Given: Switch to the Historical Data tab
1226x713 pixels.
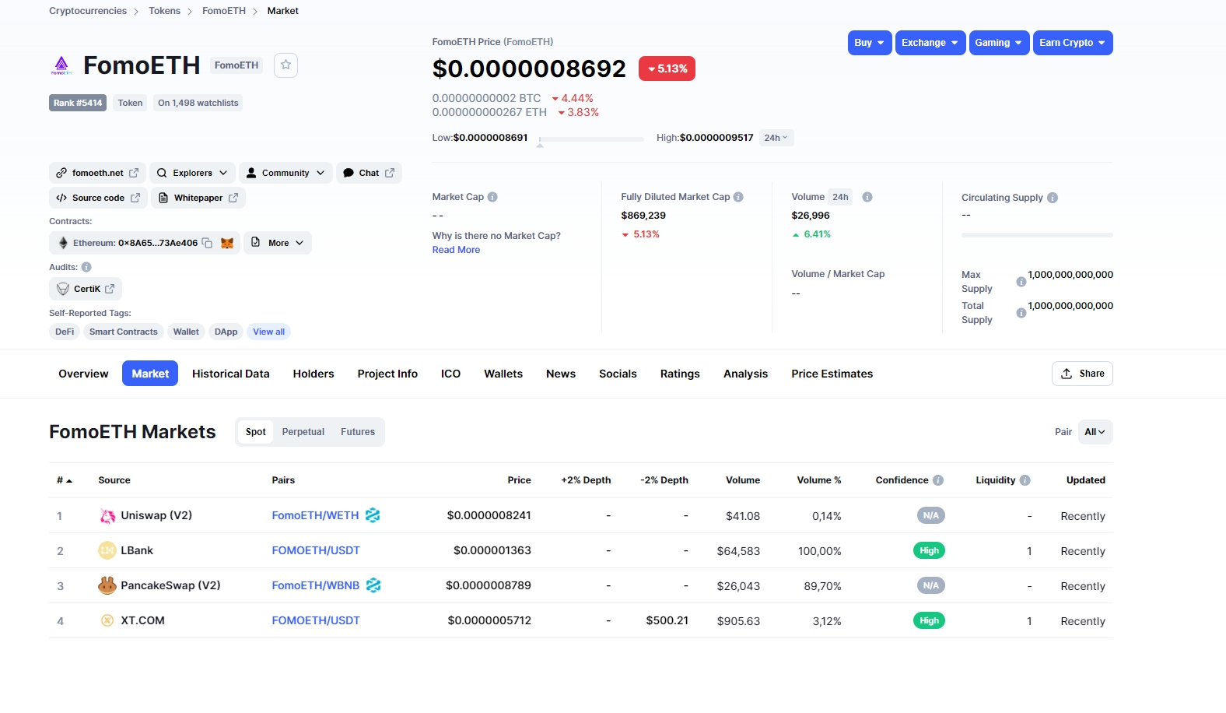Looking at the screenshot, I should (x=231, y=374).
